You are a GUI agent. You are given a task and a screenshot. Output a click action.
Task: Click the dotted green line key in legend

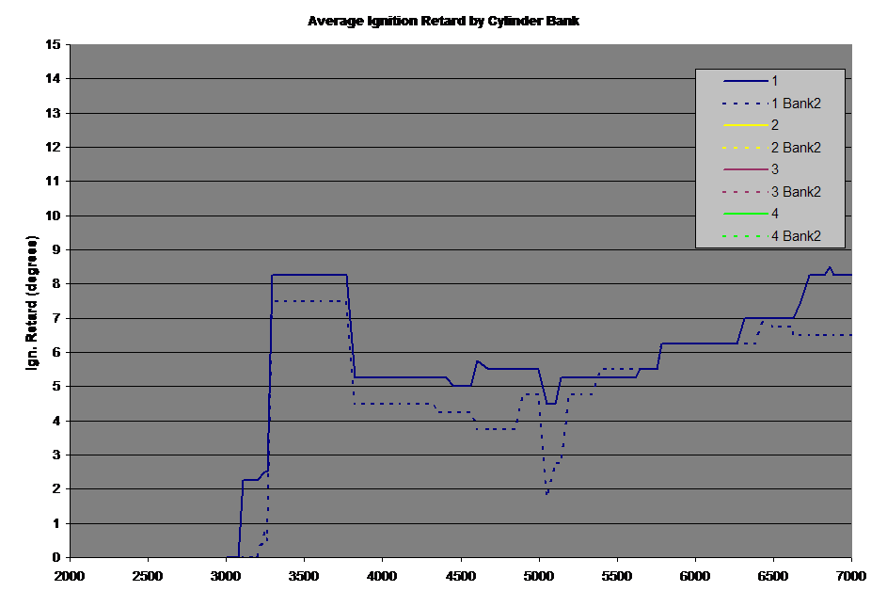coord(744,236)
